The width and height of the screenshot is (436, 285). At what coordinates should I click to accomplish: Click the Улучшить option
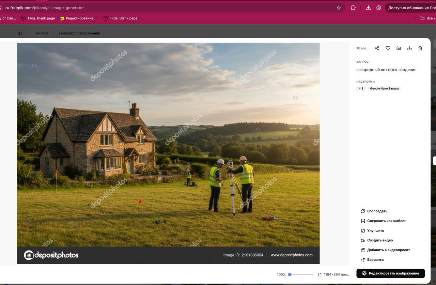click(x=375, y=231)
